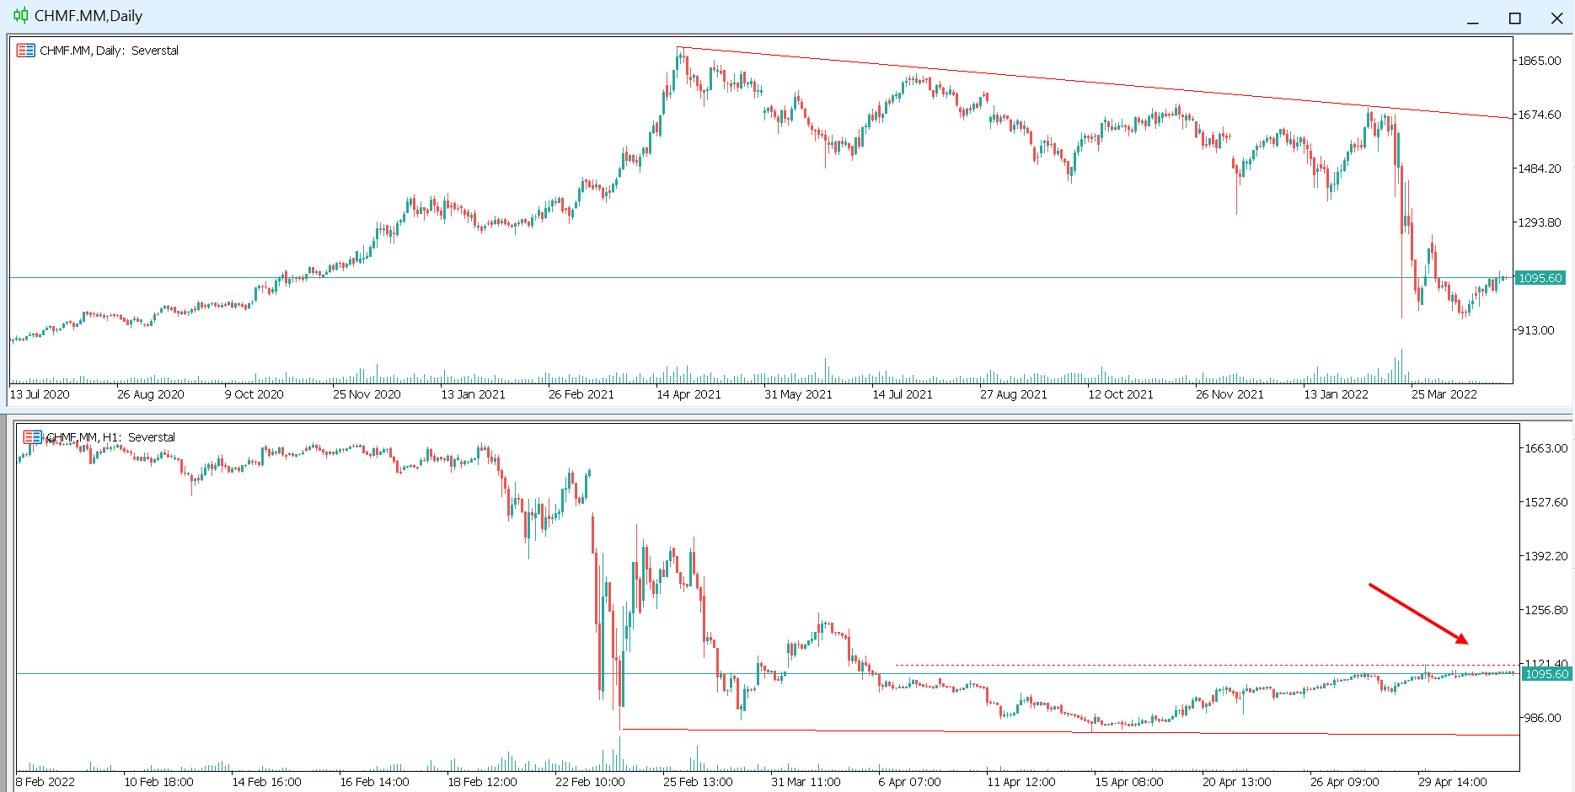Click the H1 chart one-click trading panel icon
Image resolution: width=1575 pixels, height=792 pixels.
coord(32,437)
